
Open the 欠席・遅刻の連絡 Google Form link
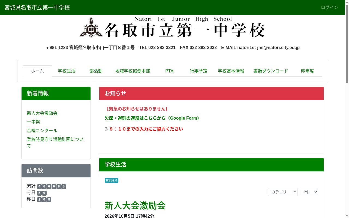point(153,118)
